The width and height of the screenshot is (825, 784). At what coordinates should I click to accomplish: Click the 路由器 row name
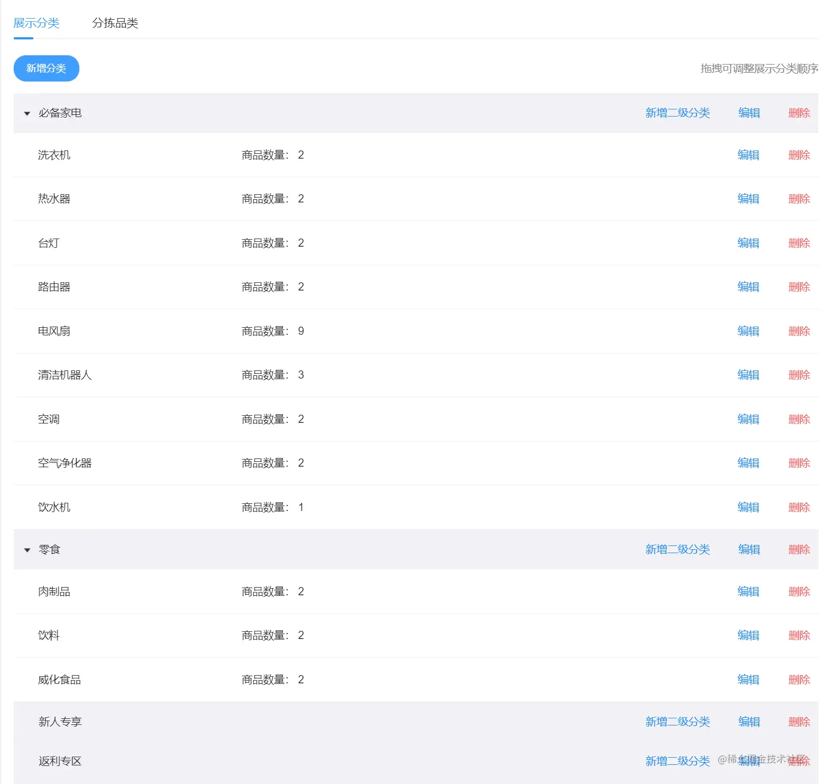[x=54, y=287]
